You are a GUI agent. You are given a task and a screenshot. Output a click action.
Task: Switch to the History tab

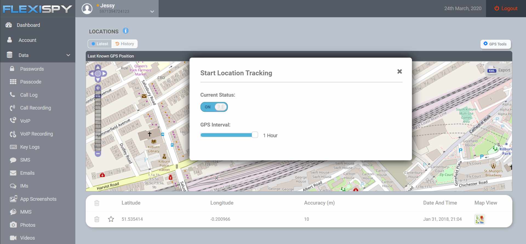pyautogui.click(x=125, y=44)
